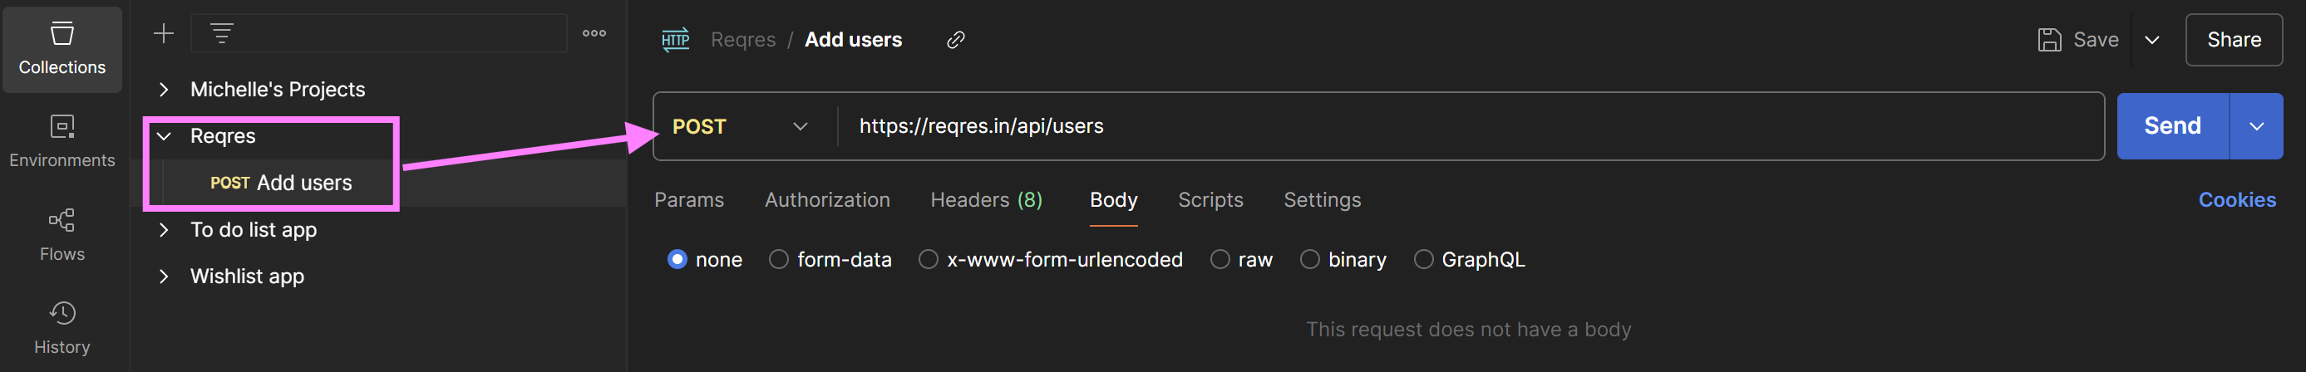Copy the request link with the chain icon
This screenshot has width=2306, height=372.
point(956,39)
